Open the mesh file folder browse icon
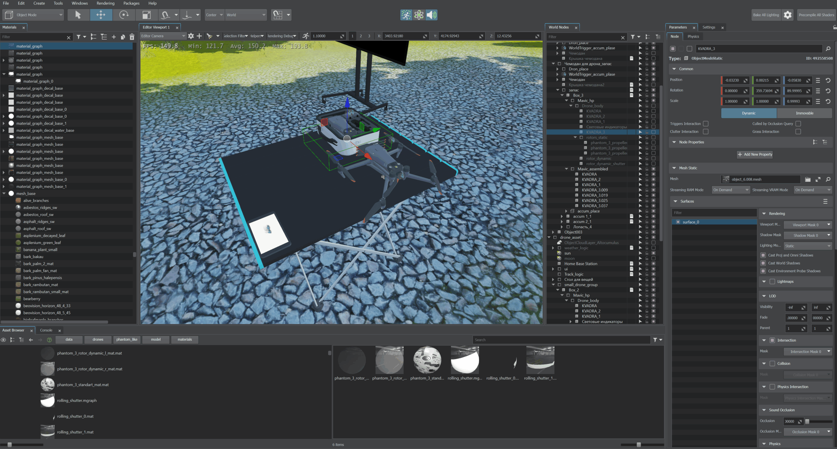This screenshot has width=837, height=449. pos(808,179)
